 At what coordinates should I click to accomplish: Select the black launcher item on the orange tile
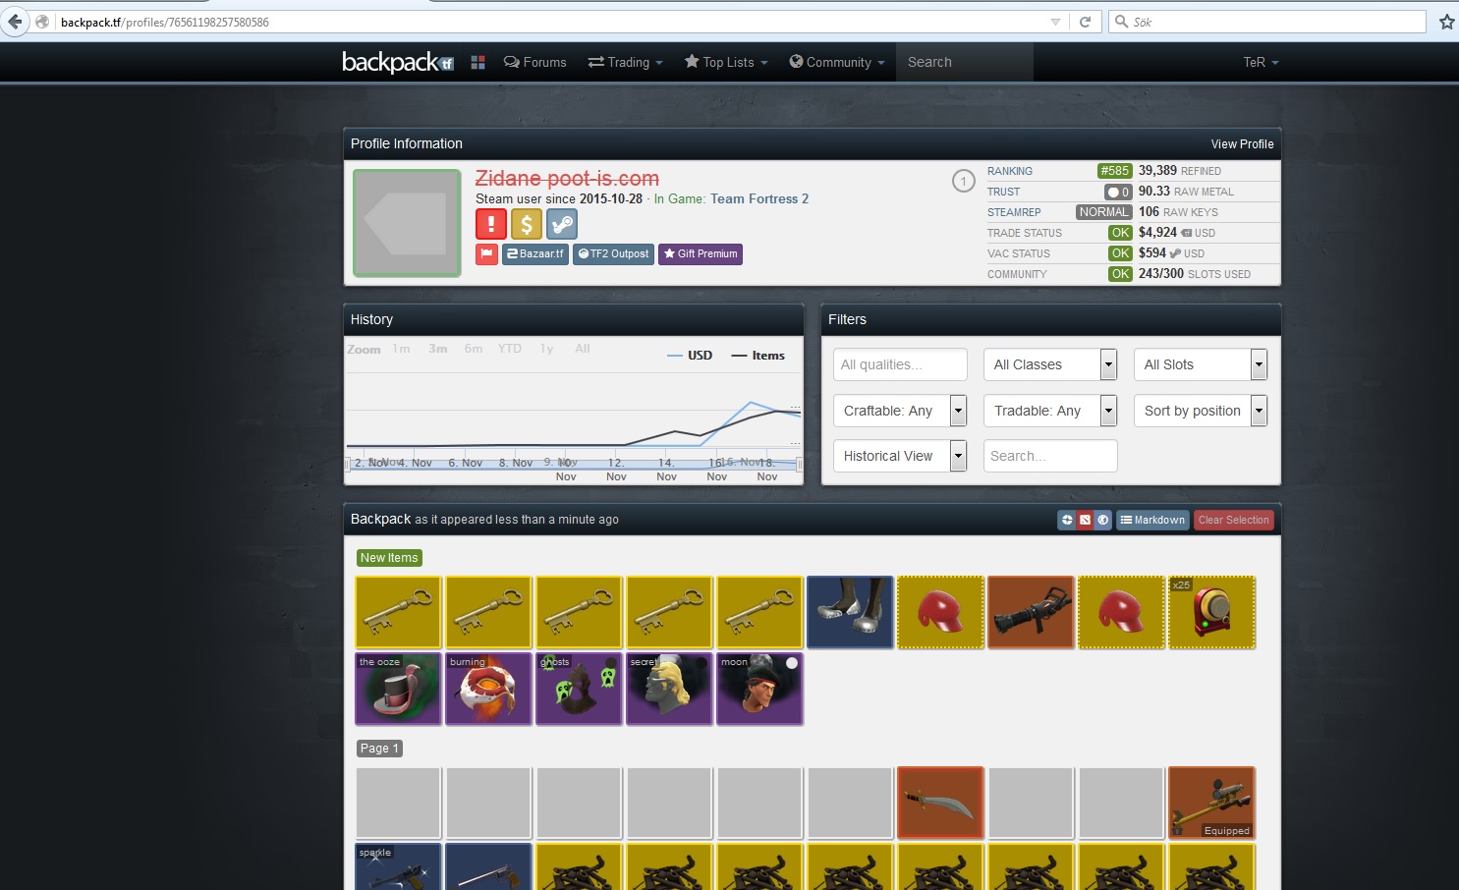tap(1031, 613)
